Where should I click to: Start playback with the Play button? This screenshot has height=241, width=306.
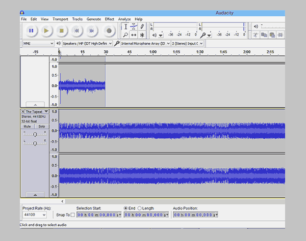[46, 31]
